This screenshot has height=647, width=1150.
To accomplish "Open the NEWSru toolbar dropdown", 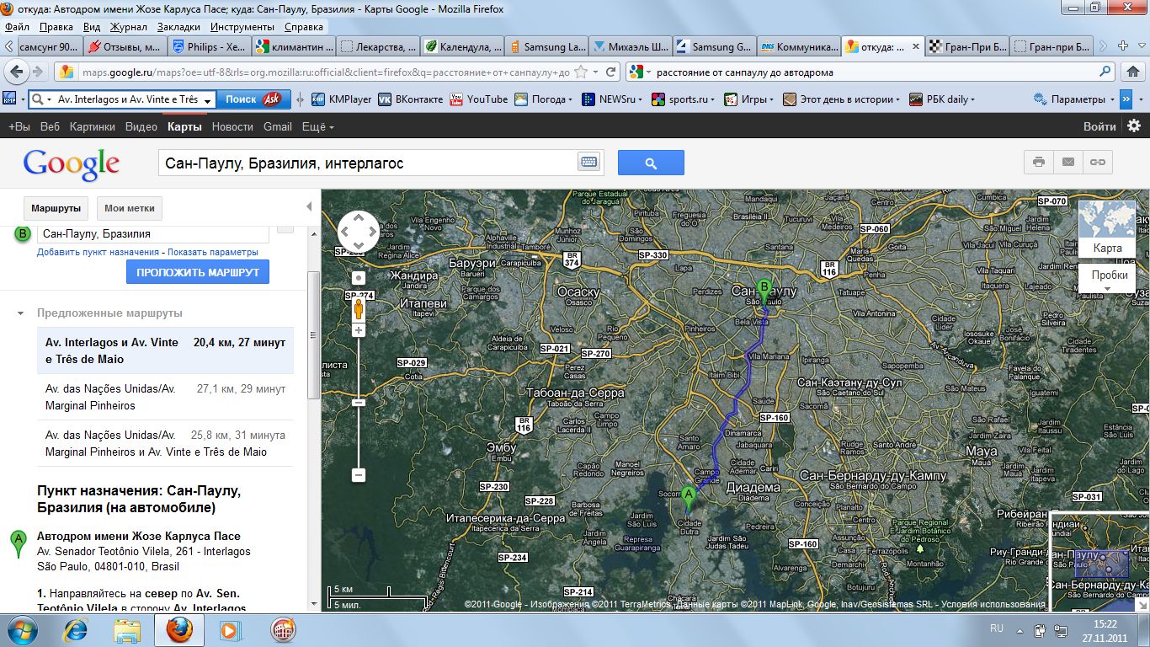I will (613, 99).
